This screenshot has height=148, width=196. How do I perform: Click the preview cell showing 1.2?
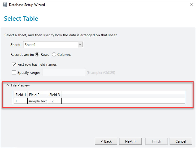tap(55, 101)
